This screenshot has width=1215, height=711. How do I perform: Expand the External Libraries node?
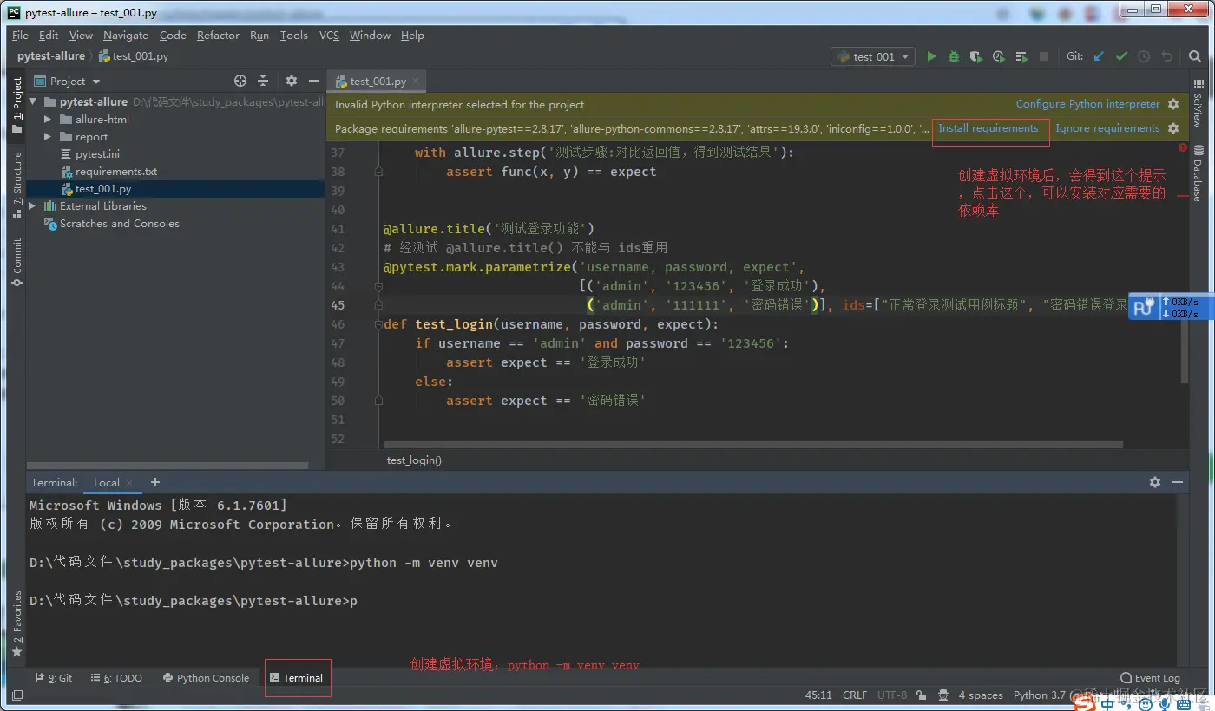tap(31, 205)
